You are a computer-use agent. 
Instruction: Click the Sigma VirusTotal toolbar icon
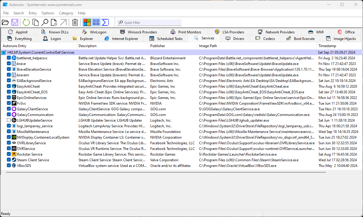pos(105,22)
